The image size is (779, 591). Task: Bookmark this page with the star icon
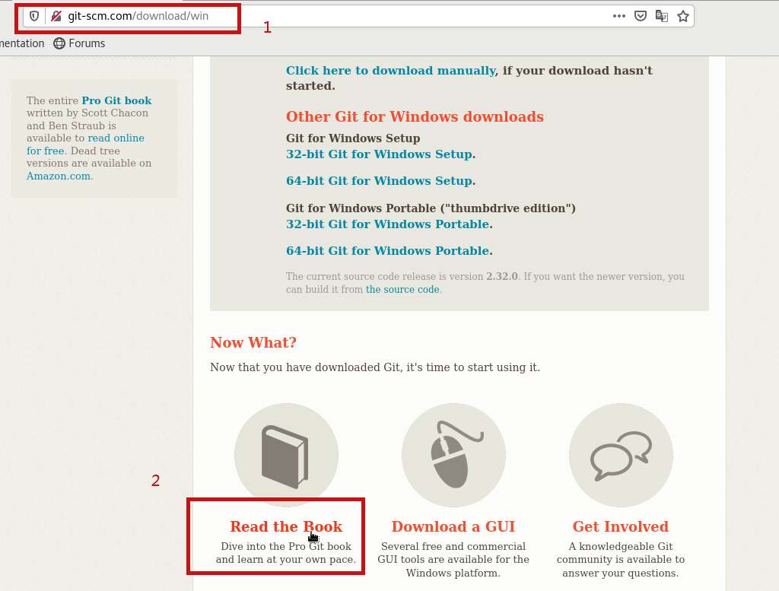[683, 16]
